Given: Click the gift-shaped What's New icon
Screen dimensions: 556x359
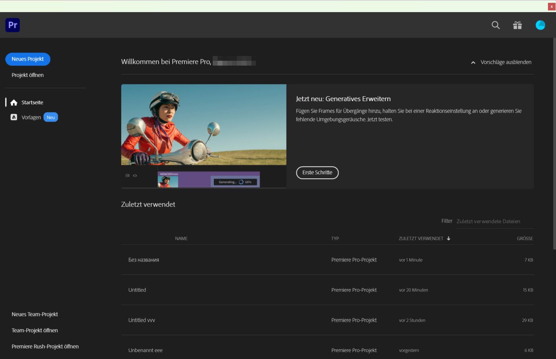Looking at the screenshot, I should 517,25.
